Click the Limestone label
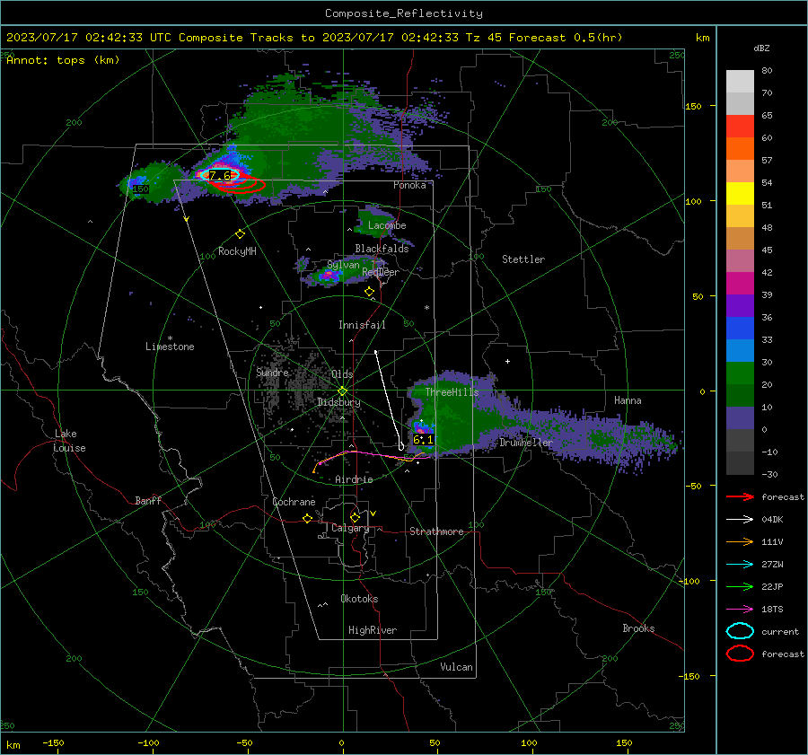This screenshot has width=808, height=755. point(170,347)
